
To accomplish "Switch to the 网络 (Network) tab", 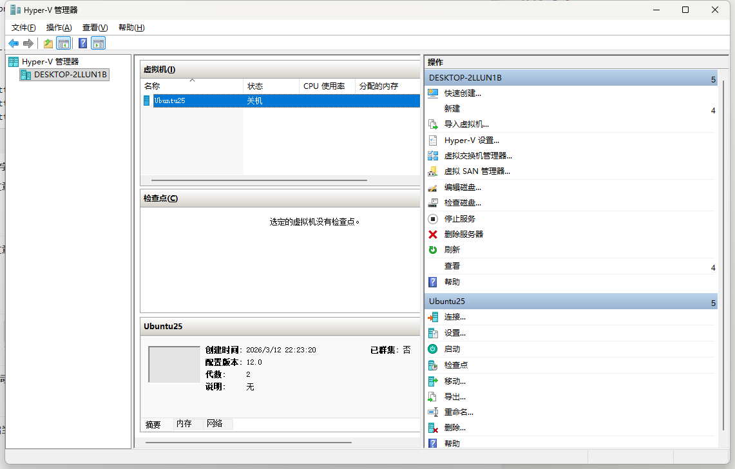I will pyautogui.click(x=215, y=424).
